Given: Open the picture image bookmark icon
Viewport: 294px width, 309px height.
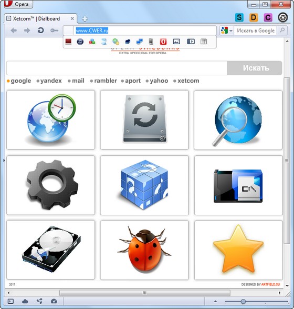Looking at the screenshot, I should (176, 42).
